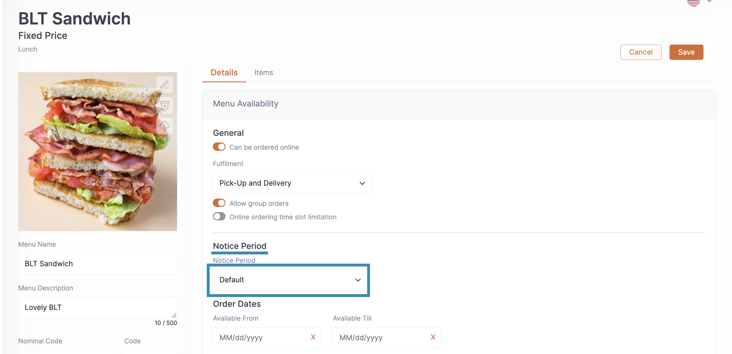Clear the Available Till date with X
The width and height of the screenshot is (732, 354).
click(433, 337)
